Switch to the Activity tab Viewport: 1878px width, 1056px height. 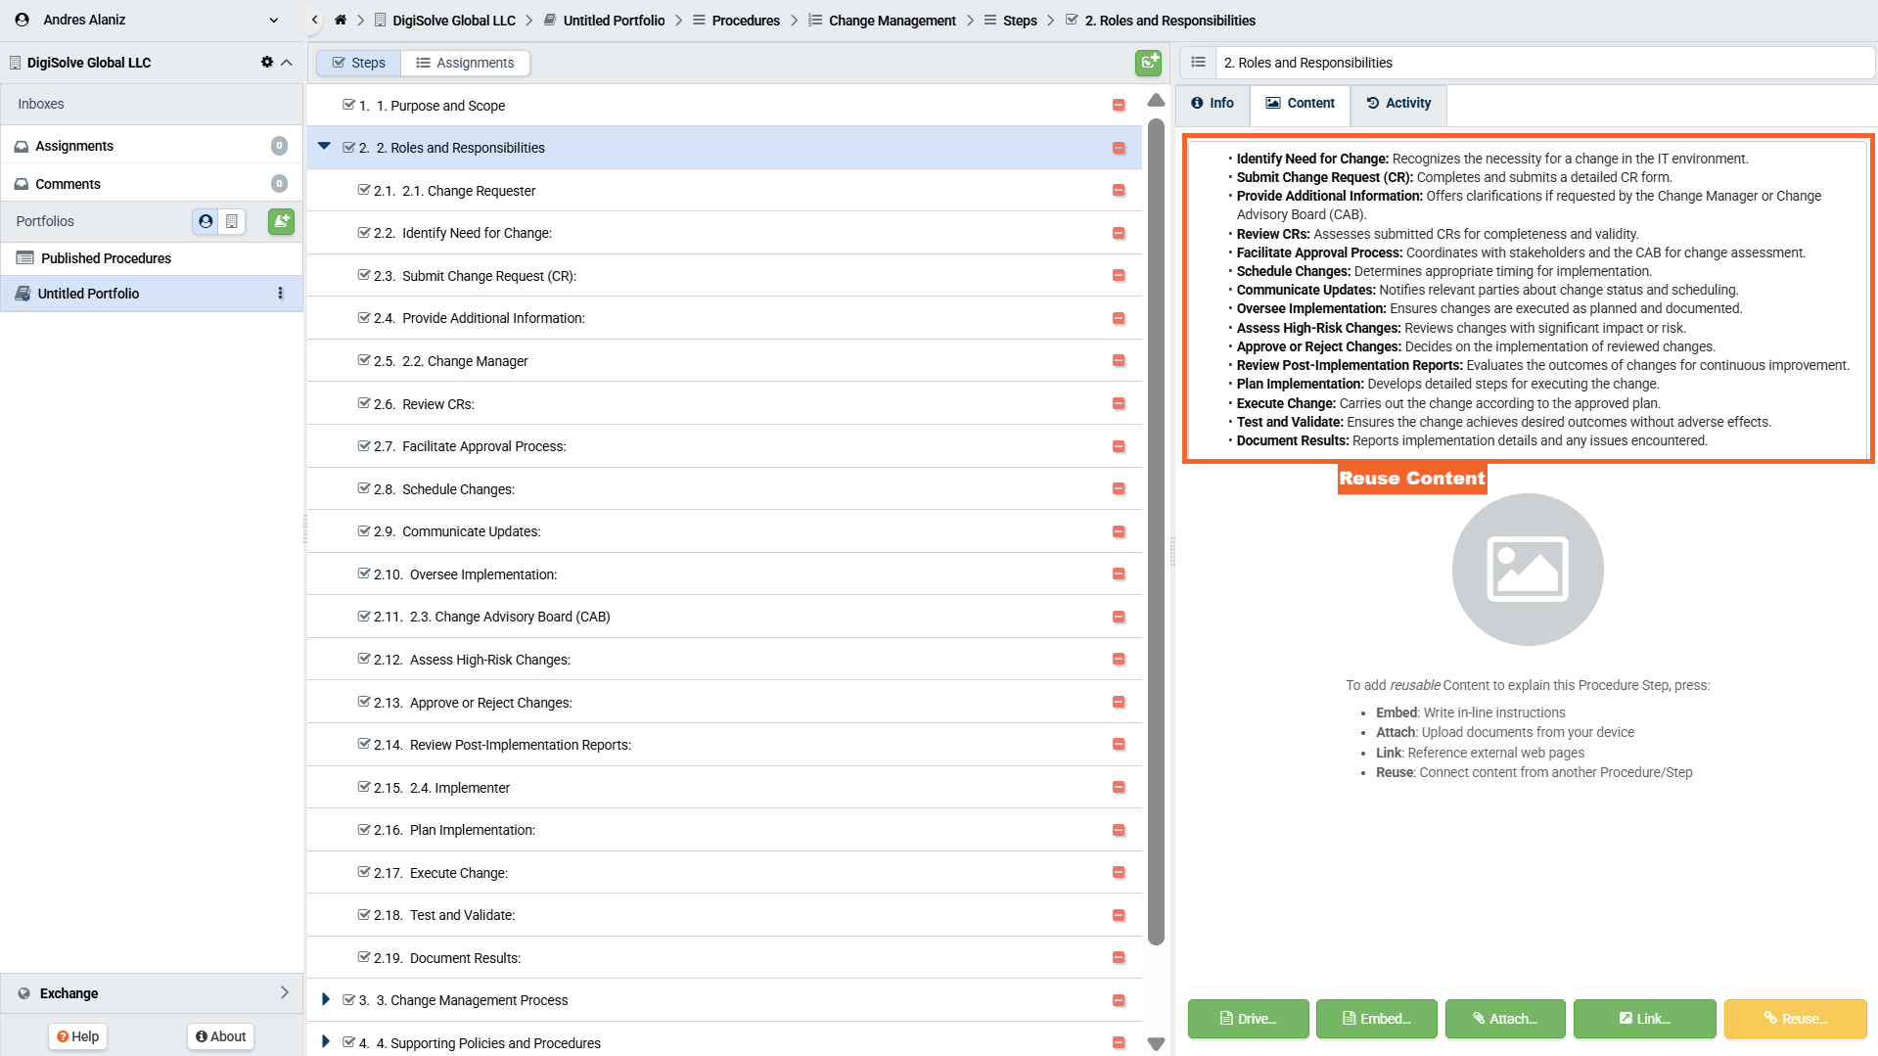pos(1398,103)
